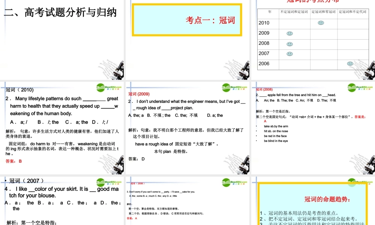Select the heading 二、高考试题分析与归纳
Viewport: 375px width, 225px height.
(60, 12)
